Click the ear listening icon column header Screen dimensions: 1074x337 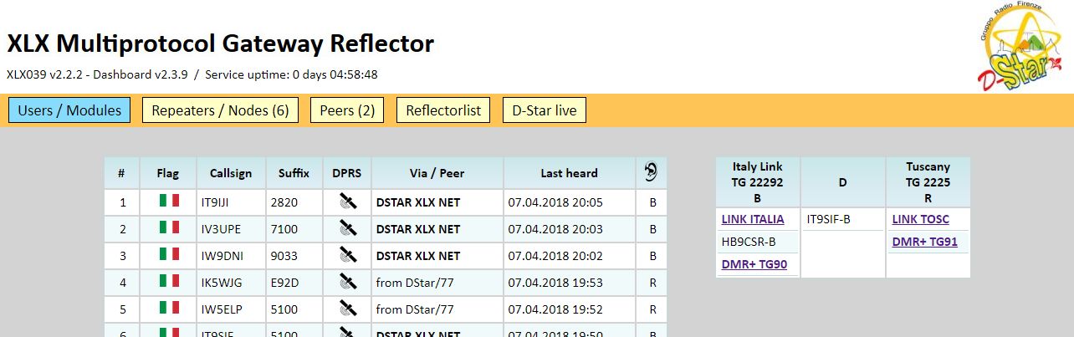click(x=652, y=173)
